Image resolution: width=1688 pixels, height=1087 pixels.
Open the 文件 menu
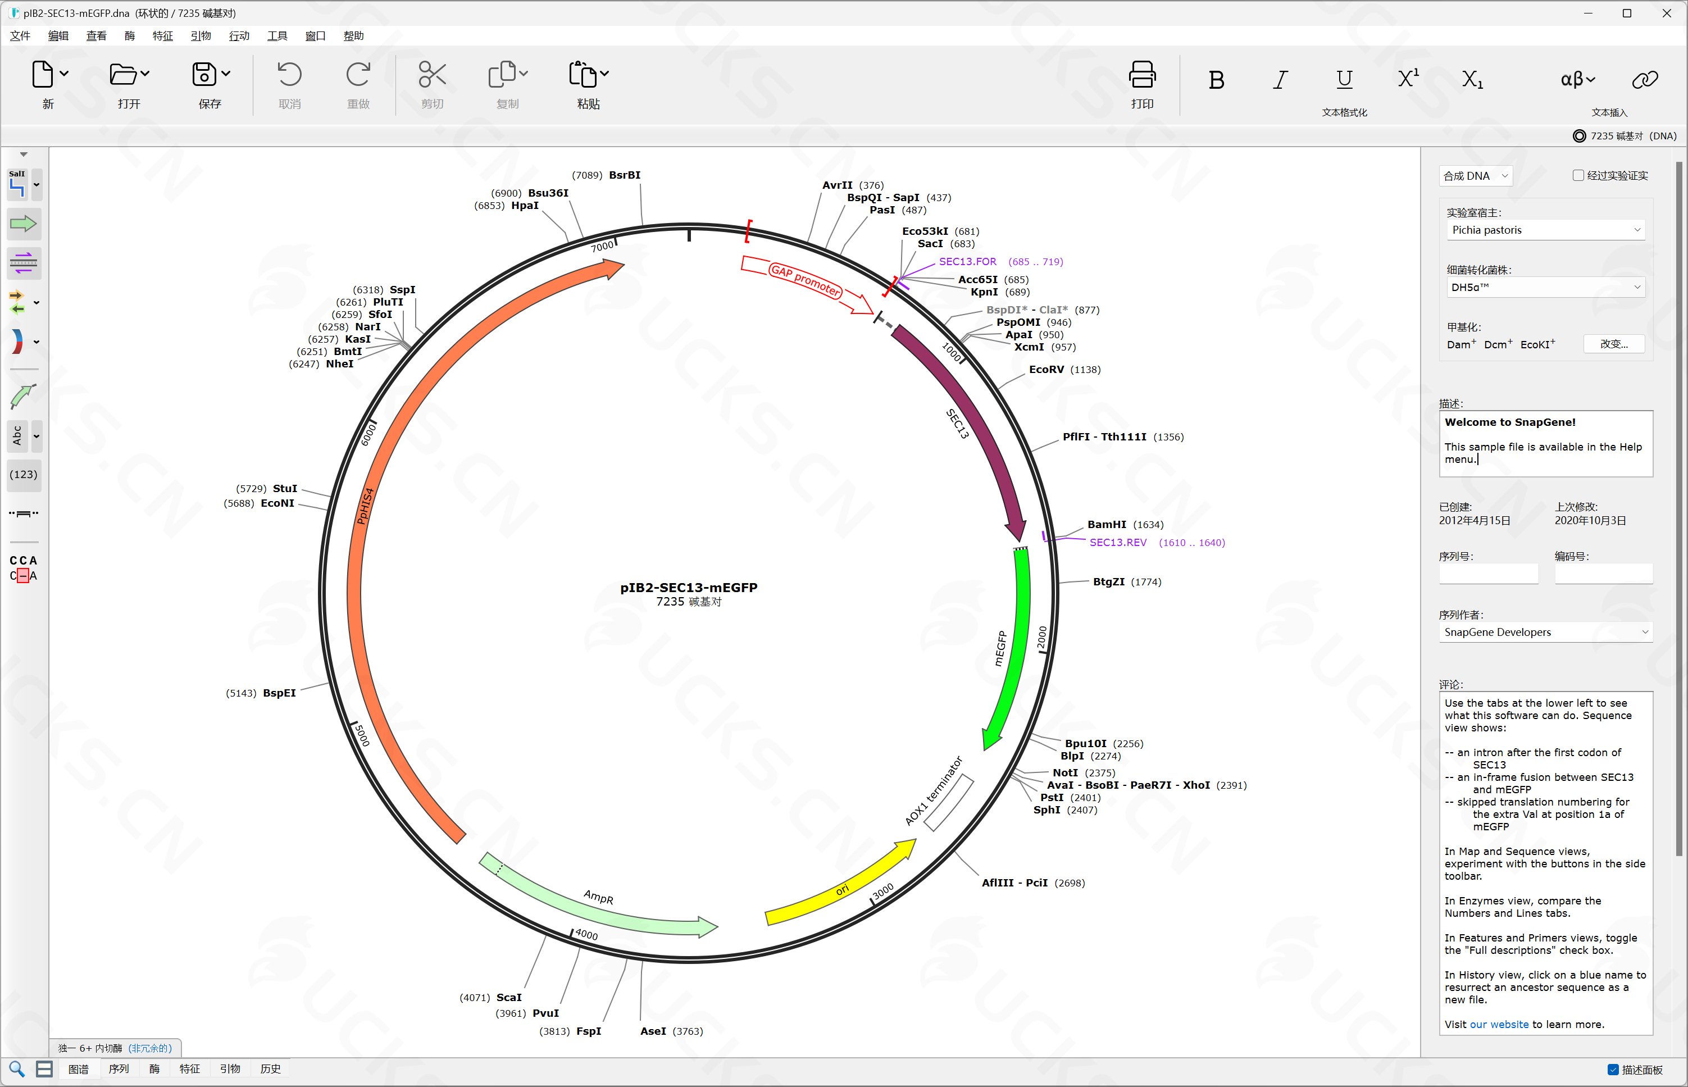20,36
